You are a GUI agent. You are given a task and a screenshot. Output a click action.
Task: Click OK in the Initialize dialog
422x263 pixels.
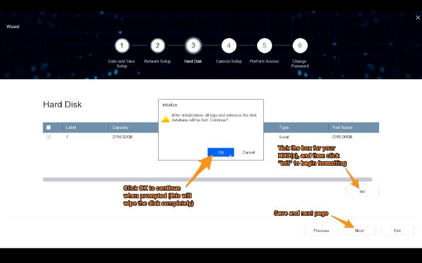click(x=220, y=152)
